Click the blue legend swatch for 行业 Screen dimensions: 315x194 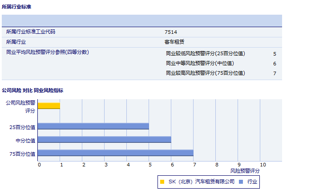pos(241,182)
